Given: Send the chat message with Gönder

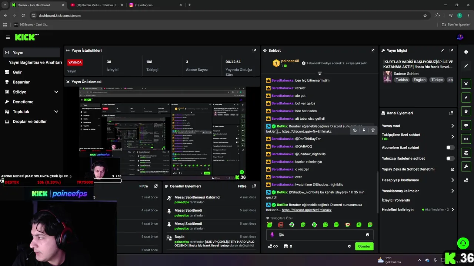Looking at the screenshot, I should pyautogui.click(x=364, y=246).
